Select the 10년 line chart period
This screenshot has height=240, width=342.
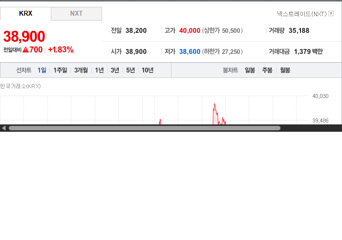point(148,70)
